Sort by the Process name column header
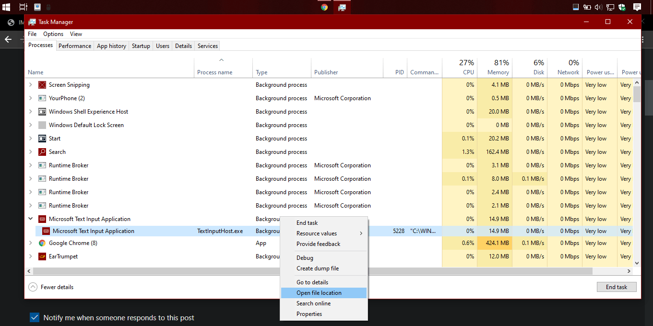 coord(223,68)
